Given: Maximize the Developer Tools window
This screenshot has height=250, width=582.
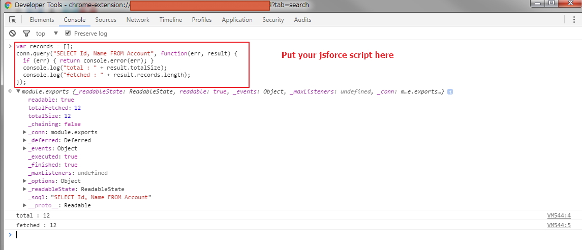Looking at the screenshot, I should point(552,3).
